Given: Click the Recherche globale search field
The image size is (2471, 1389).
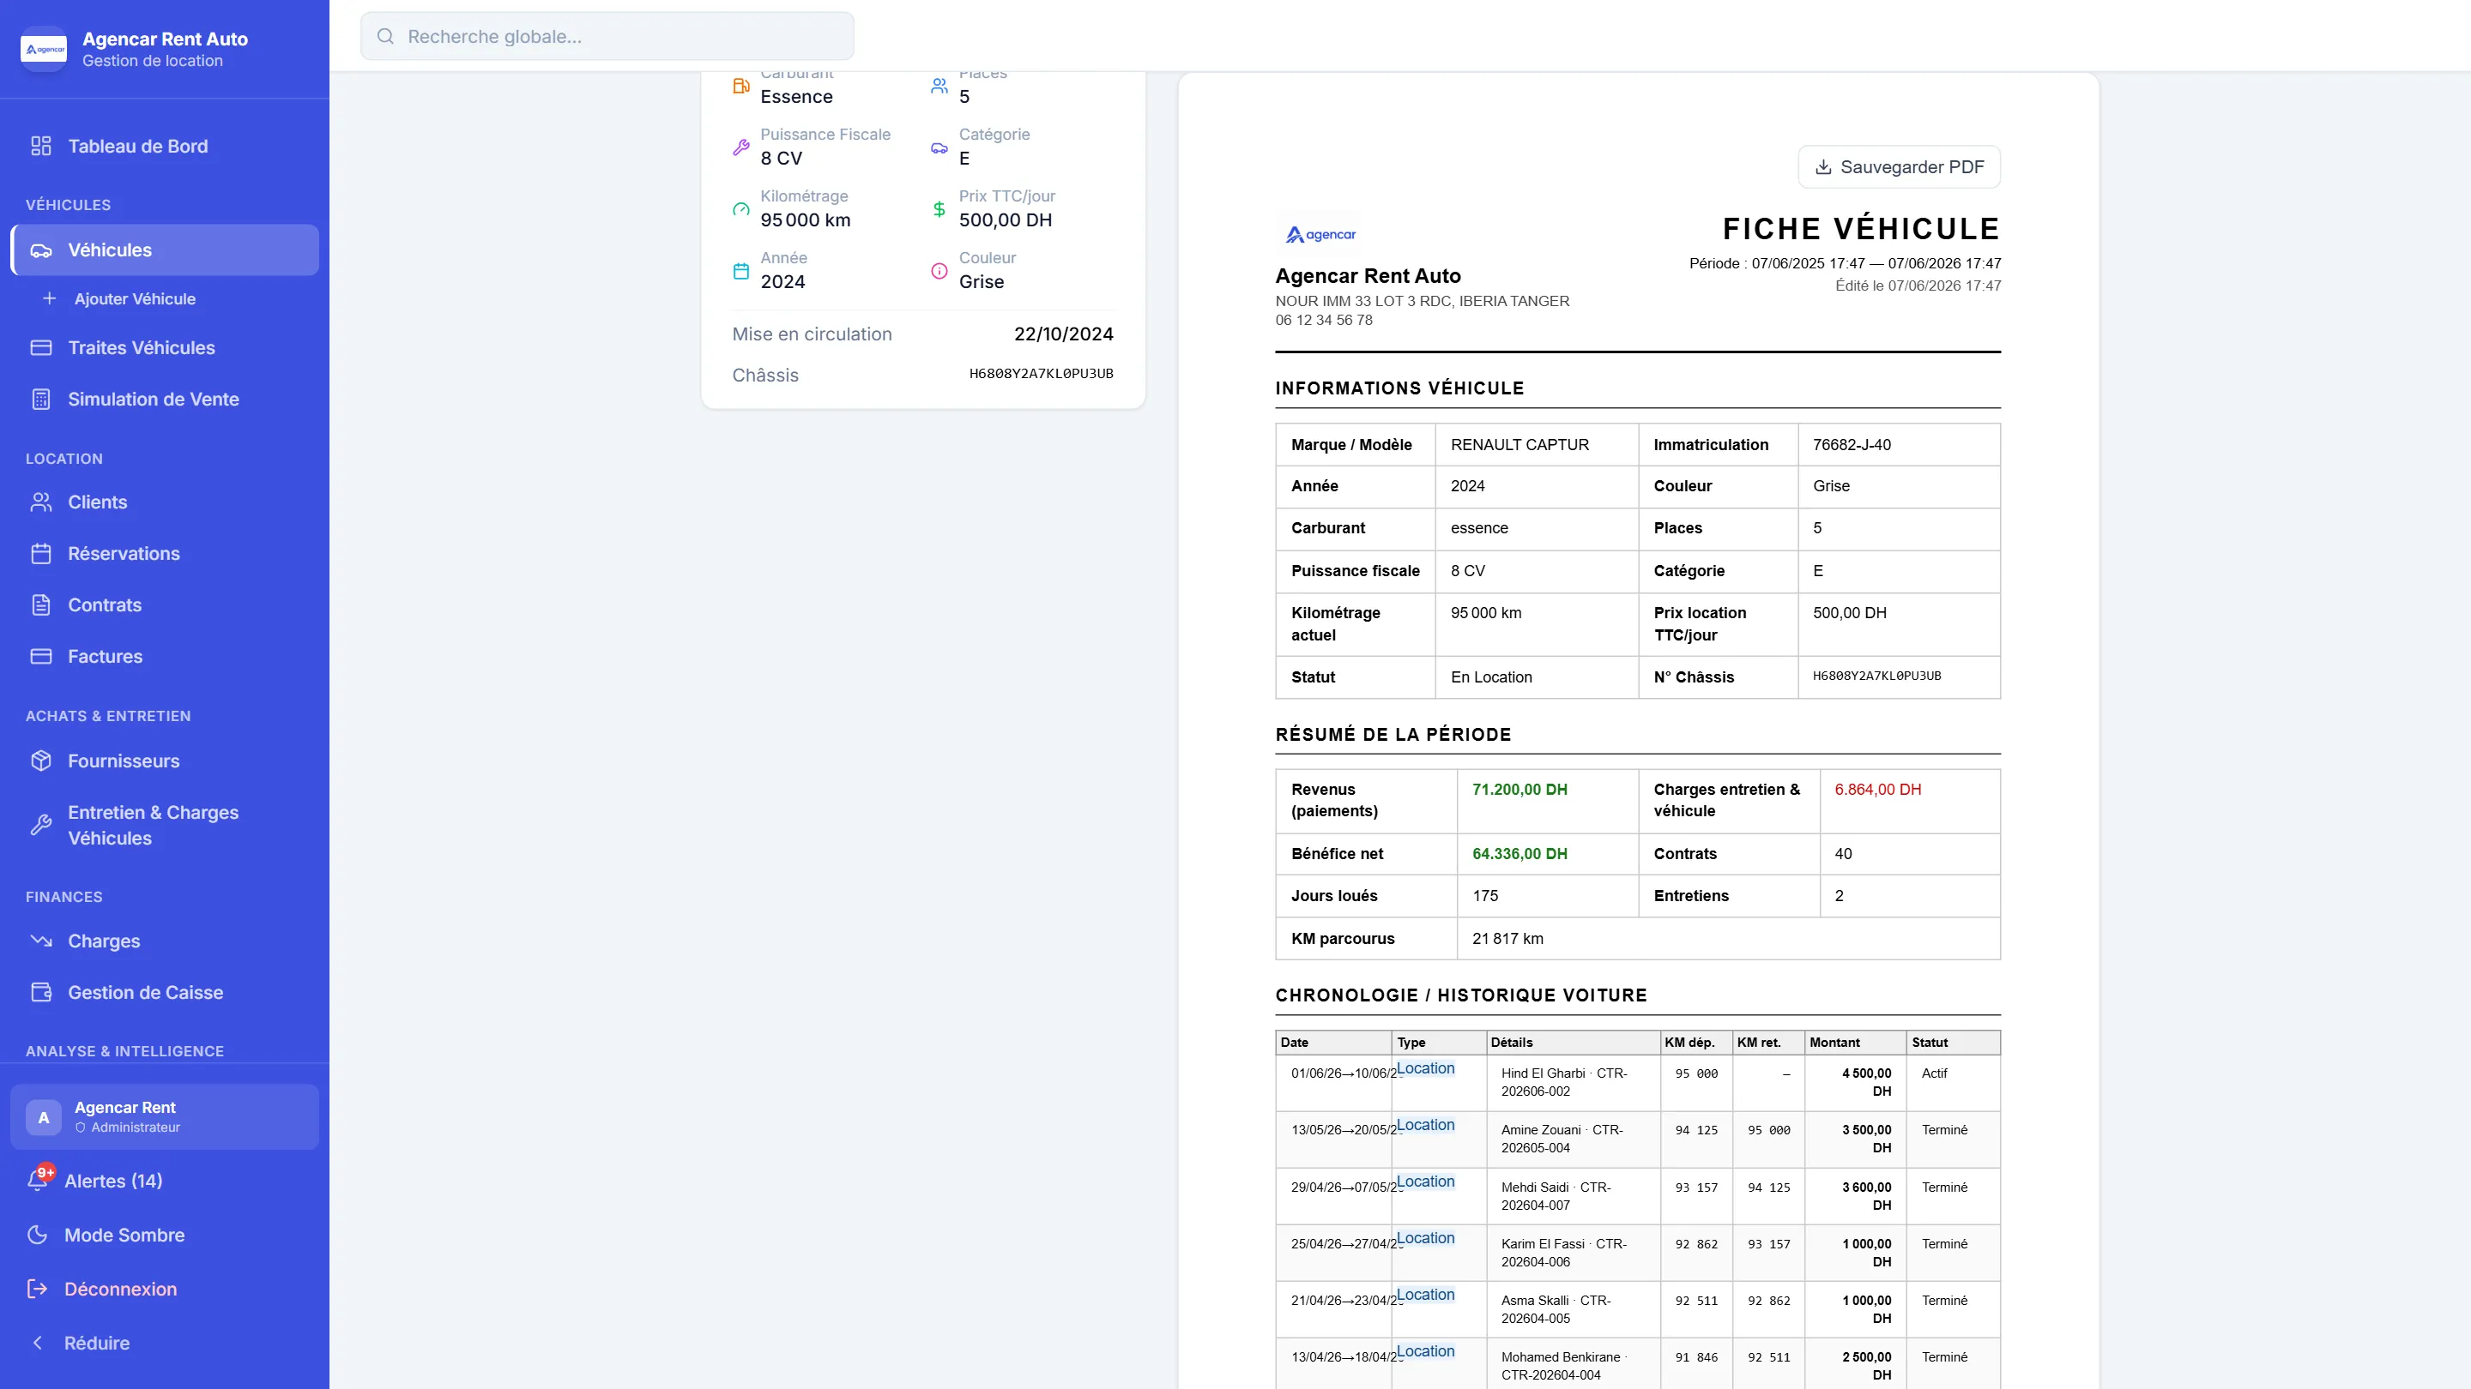Looking at the screenshot, I should pyautogui.click(x=607, y=36).
